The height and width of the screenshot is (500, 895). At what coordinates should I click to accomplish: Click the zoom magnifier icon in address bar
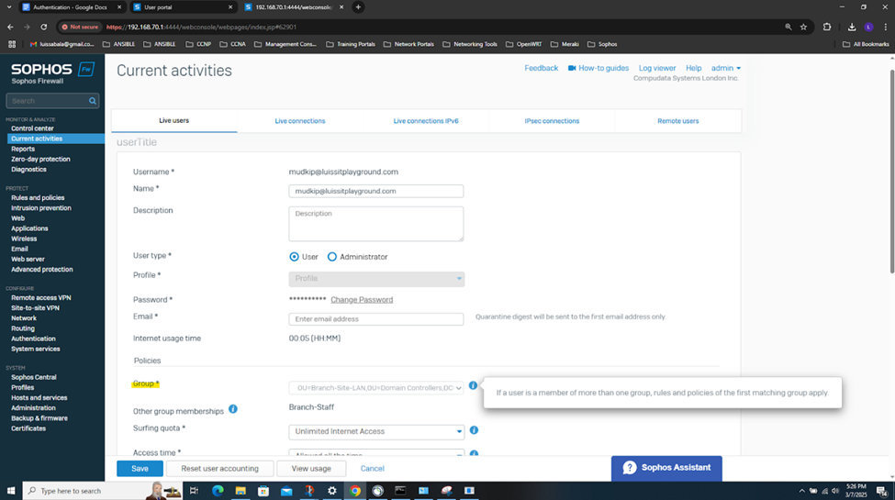789,27
